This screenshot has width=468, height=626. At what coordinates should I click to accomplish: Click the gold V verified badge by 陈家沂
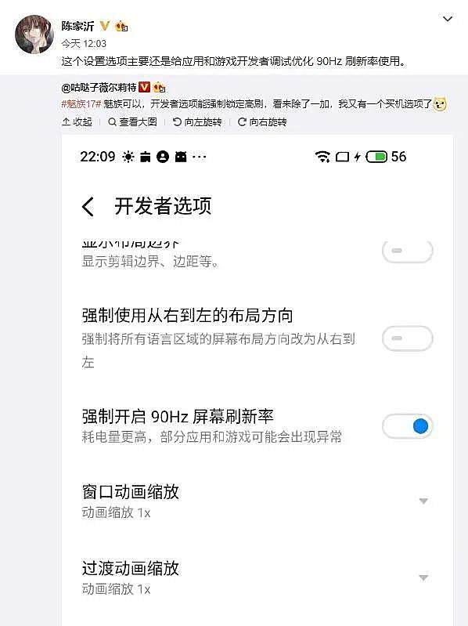[x=104, y=26]
